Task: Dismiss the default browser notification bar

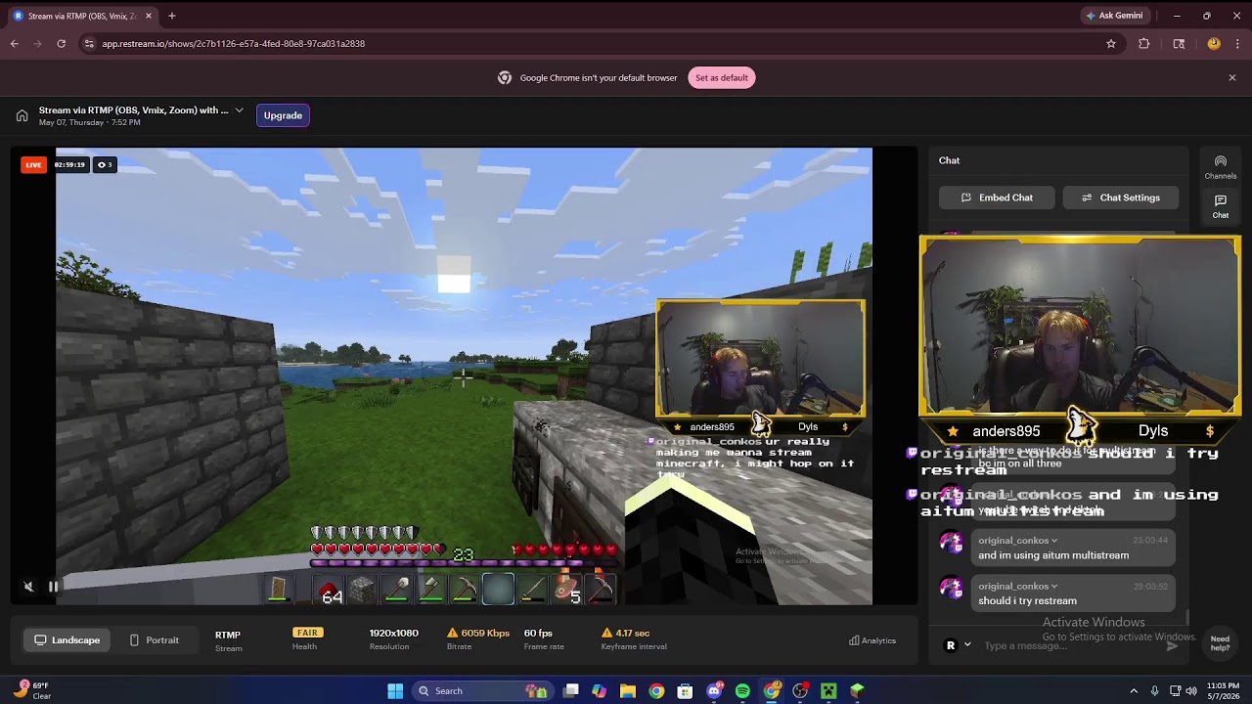Action: tap(1232, 78)
